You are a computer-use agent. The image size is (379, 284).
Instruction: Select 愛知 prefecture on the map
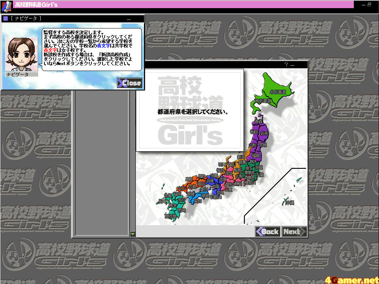pos(229,184)
